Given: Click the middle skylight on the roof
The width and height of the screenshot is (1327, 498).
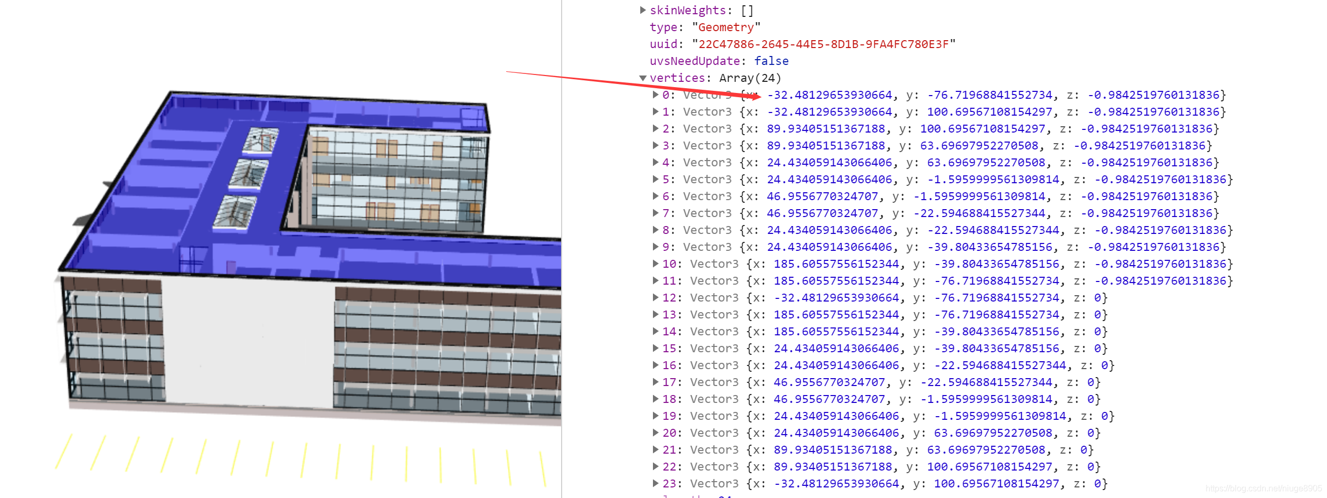Looking at the screenshot, I should coord(249,174).
